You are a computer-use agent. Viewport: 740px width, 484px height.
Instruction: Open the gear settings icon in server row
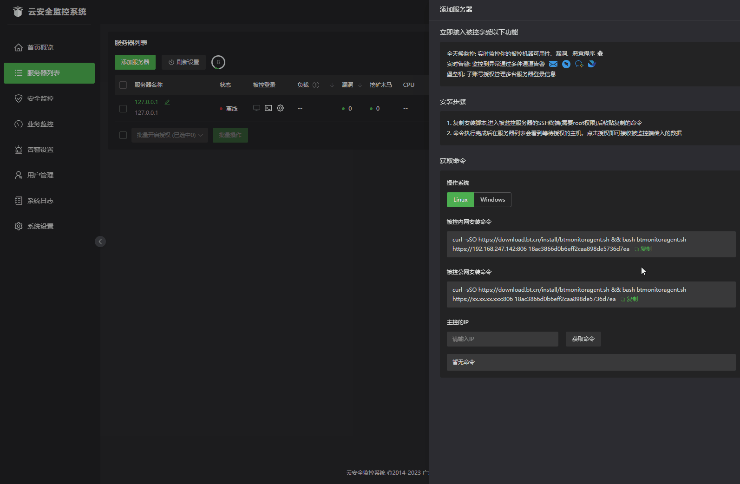pyautogui.click(x=280, y=108)
